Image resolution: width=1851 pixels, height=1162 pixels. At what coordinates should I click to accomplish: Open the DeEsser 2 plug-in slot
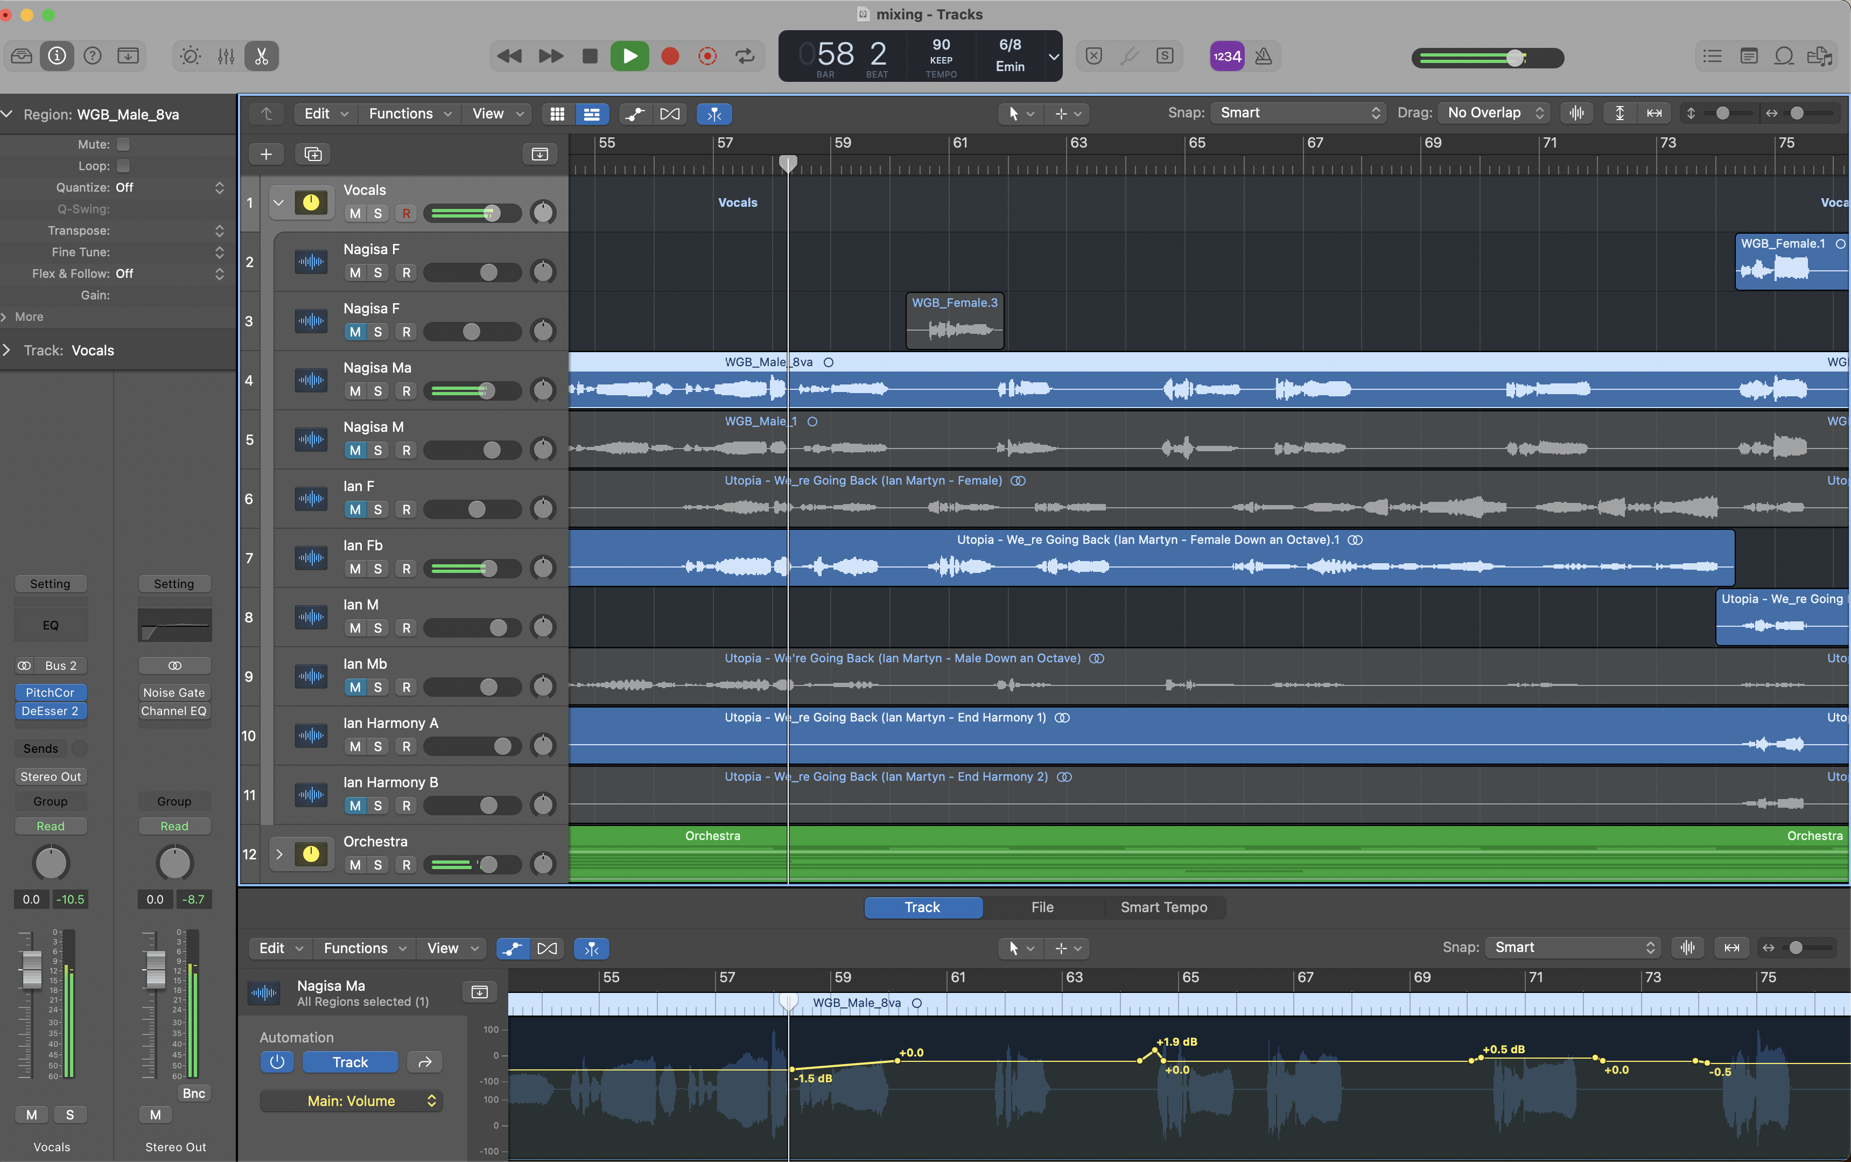(50, 712)
